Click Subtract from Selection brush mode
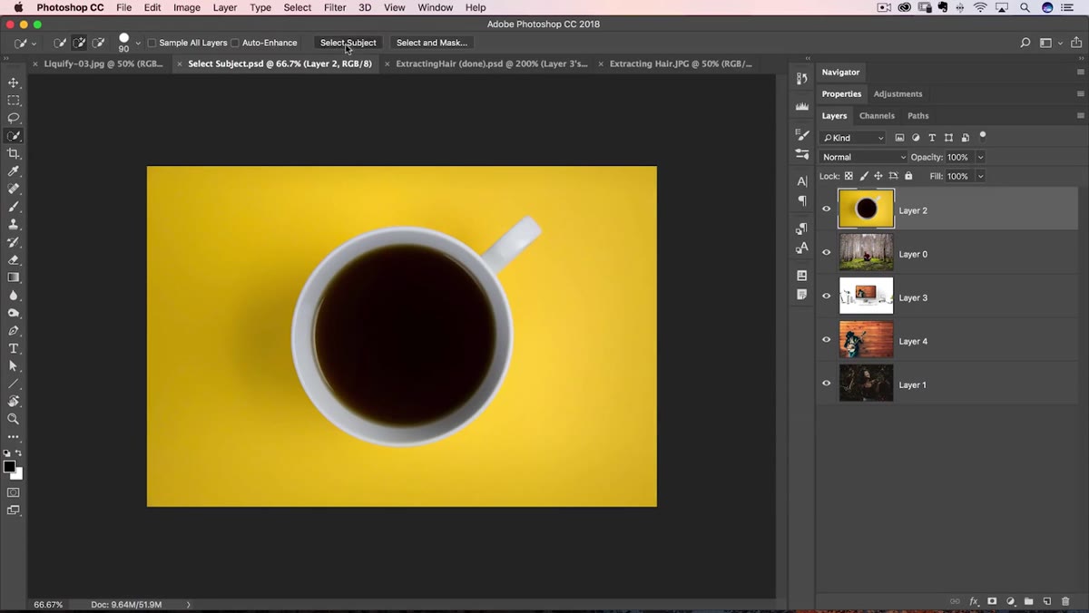1089x613 pixels. click(x=98, y=43)
